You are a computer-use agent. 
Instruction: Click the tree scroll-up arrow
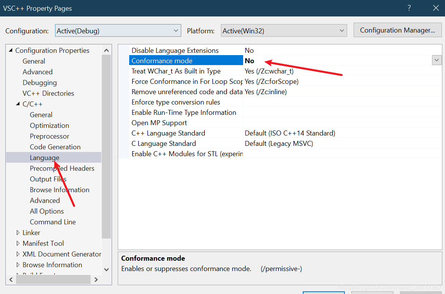[x=106, y=50]
